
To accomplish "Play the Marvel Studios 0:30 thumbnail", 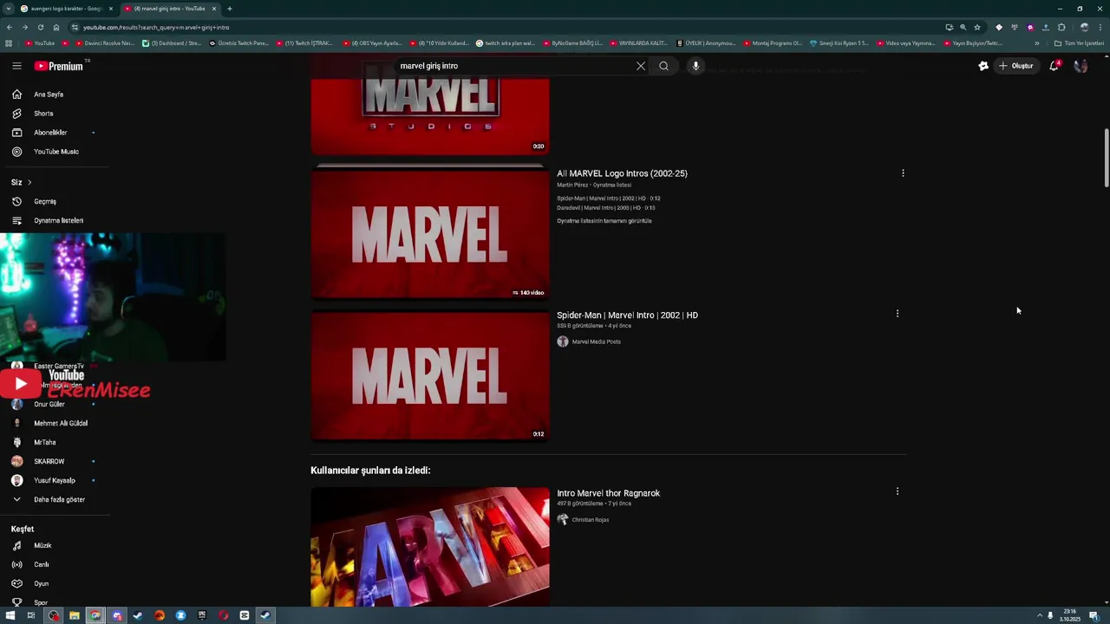I will click(430, 117).
